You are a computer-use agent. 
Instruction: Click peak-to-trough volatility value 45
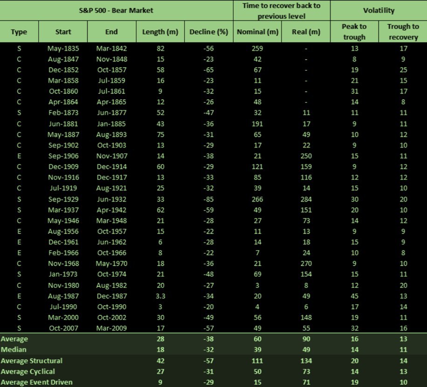pos(355,296)
